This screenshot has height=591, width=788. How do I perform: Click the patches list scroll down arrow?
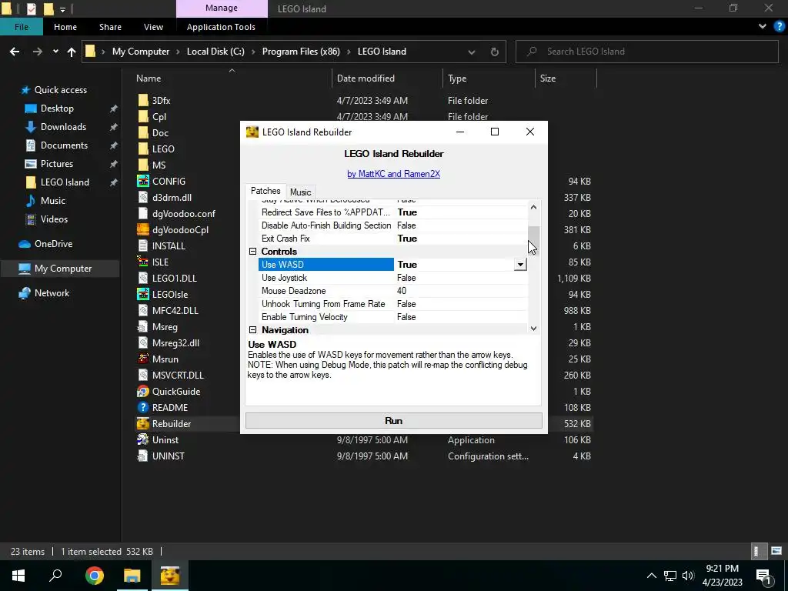pos(534,328)
